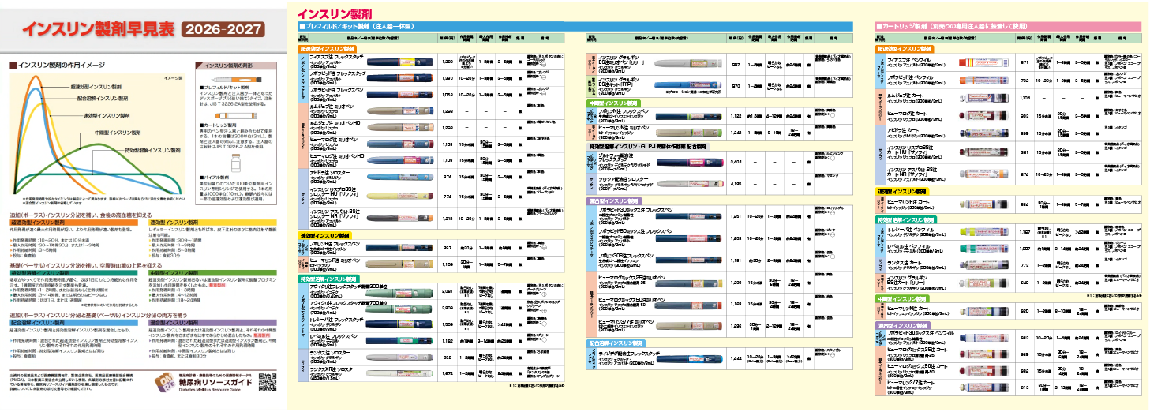Click the インスリン製剤早見表 title
The width and height of the screenshot is (1150, 412).
coord(97,30)
